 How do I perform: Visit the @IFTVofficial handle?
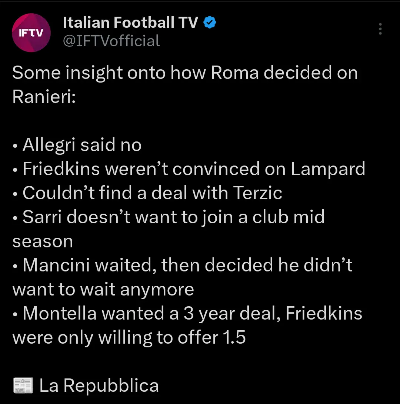tap(111, 41)
